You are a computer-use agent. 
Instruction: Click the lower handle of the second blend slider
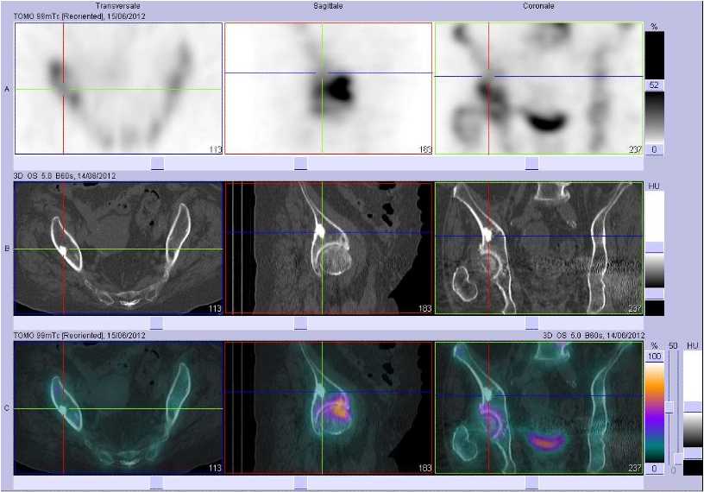coord(678,458)
